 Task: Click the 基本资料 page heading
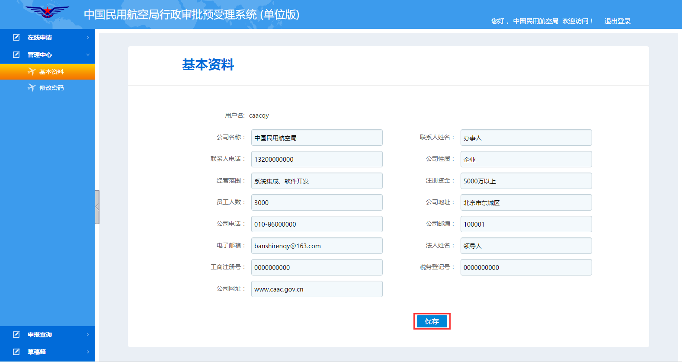coord(208,64)
